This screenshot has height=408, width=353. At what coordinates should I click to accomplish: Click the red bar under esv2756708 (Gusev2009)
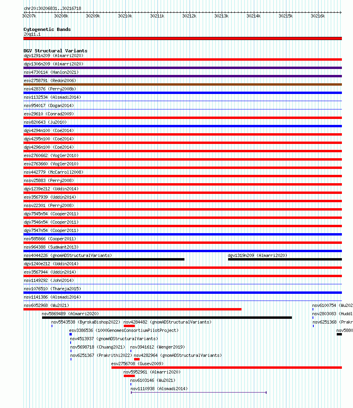pos(226,368)
